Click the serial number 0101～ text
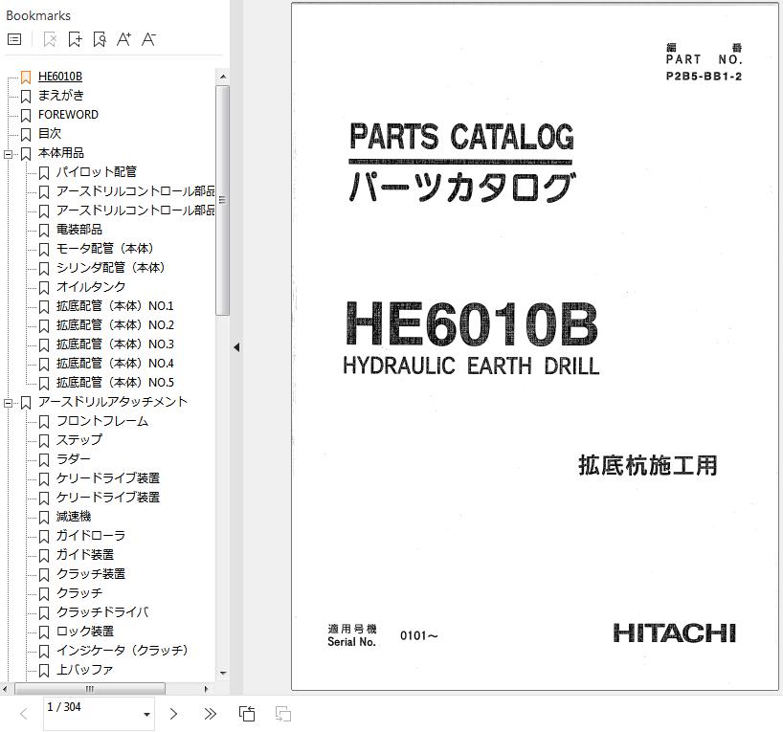Screen dimensions: 783x732 419,635
